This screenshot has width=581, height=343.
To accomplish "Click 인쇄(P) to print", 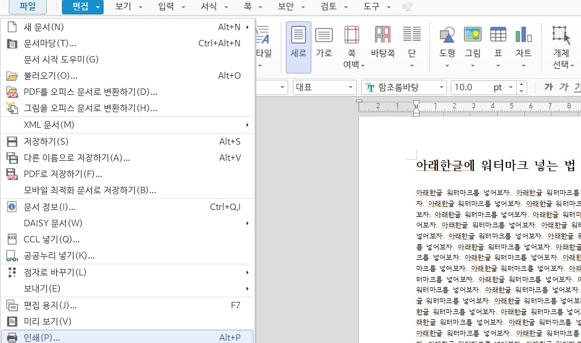I will 127,337.
